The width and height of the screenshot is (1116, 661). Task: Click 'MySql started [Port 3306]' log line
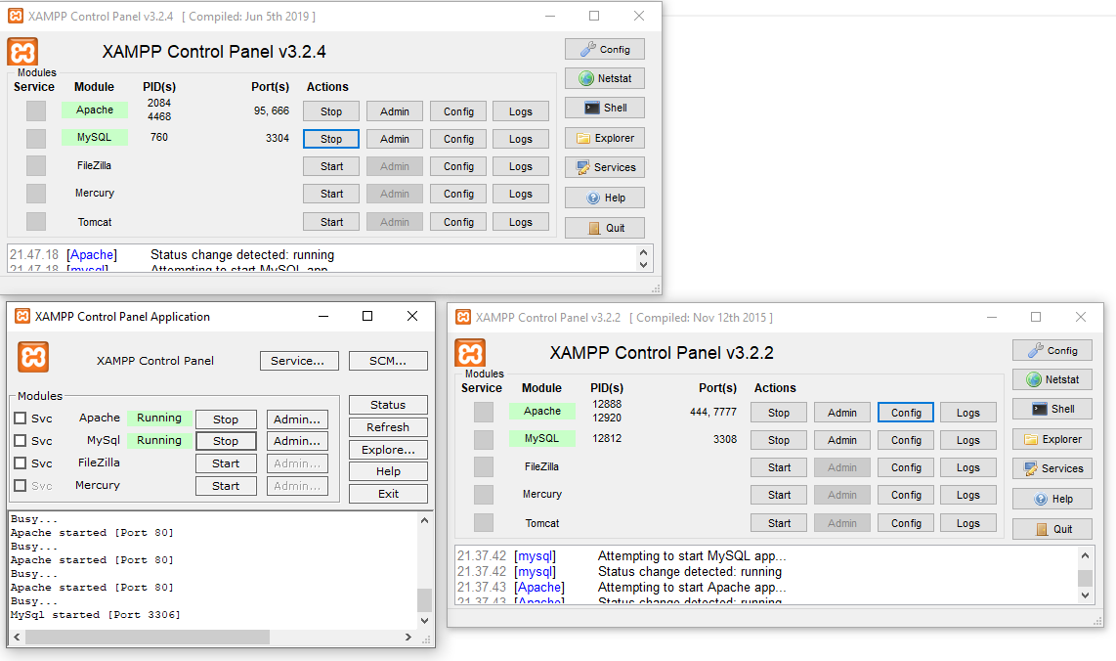coord(96,615)
